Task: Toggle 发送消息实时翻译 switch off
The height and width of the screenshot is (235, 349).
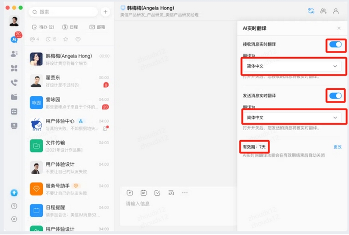Action: point(335,96)
